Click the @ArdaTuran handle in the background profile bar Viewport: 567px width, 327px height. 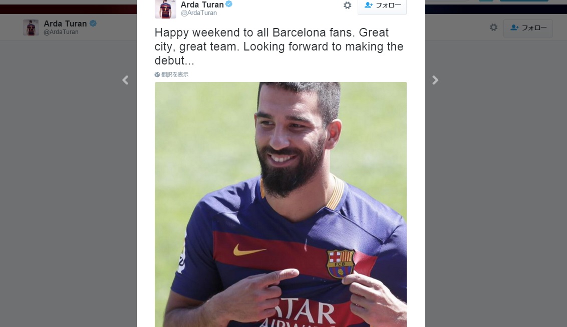61,32
